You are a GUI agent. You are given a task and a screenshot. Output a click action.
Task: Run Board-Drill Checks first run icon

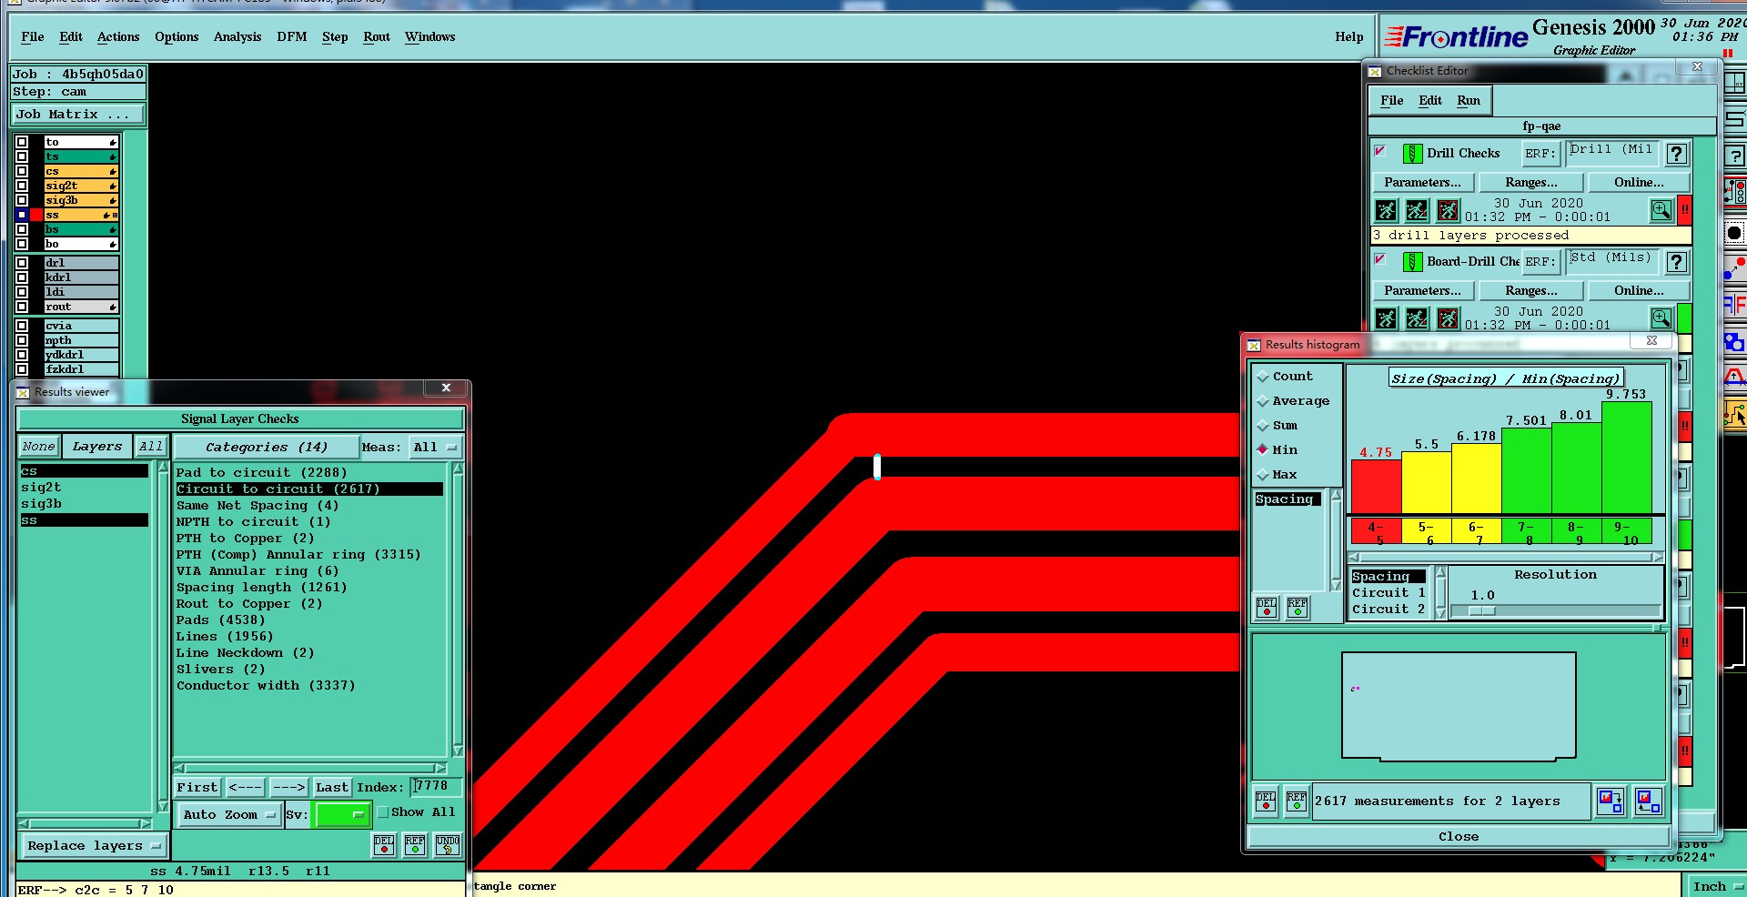click(1386, 318)
